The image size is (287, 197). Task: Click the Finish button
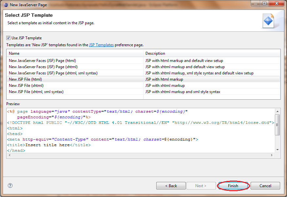tap(233, 186)
